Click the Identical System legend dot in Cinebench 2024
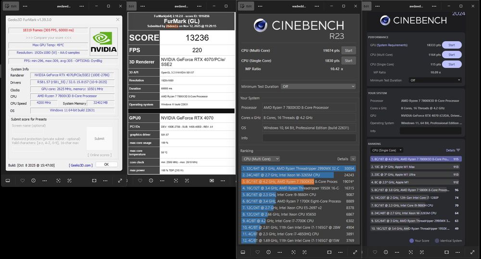The height and width of the screenshot is (259, 481). click(437, 241)
